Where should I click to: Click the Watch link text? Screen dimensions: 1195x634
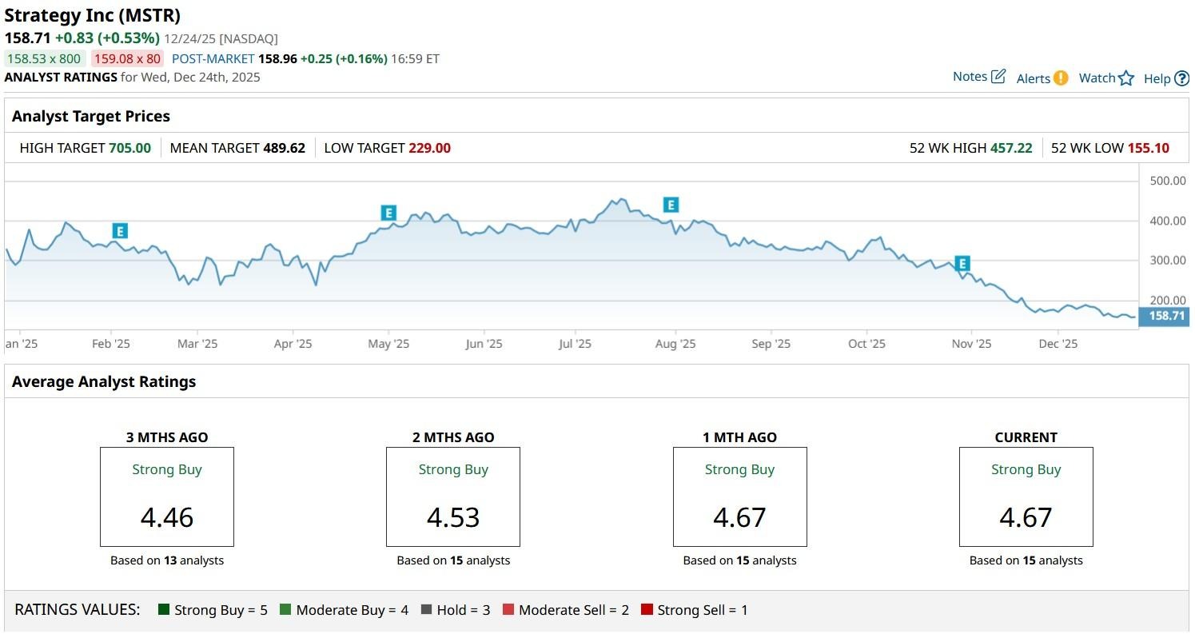(1097, 78)
